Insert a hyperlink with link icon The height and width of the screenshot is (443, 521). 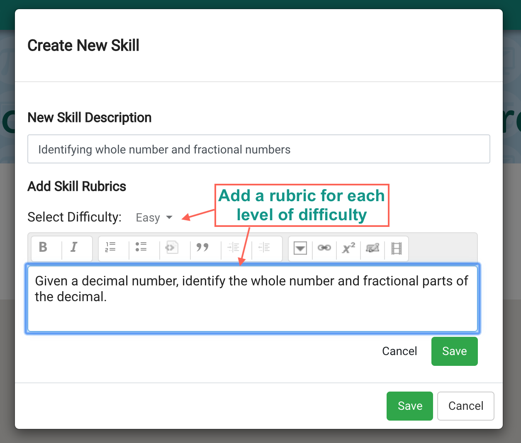324,248
